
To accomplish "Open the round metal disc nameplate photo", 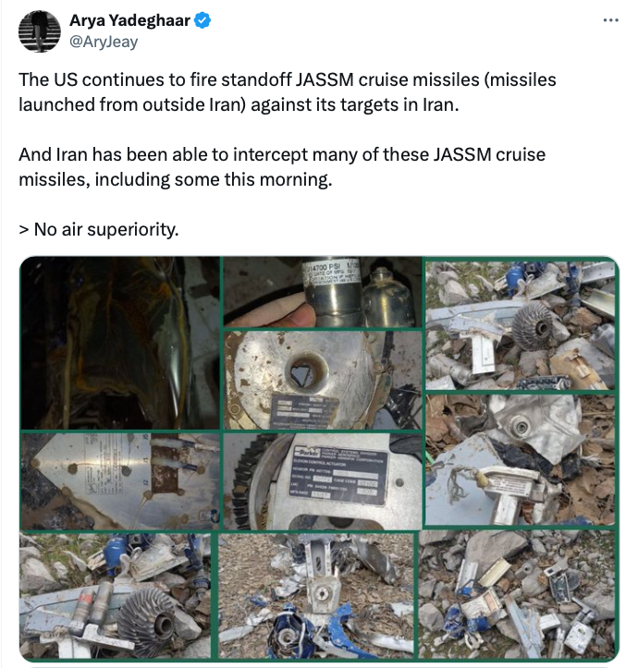I will pyautogui.click(x=323, y=380).
